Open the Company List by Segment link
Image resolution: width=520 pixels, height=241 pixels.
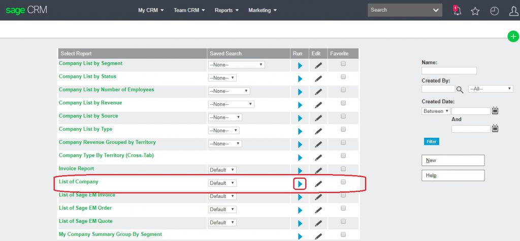pos(90,63)
